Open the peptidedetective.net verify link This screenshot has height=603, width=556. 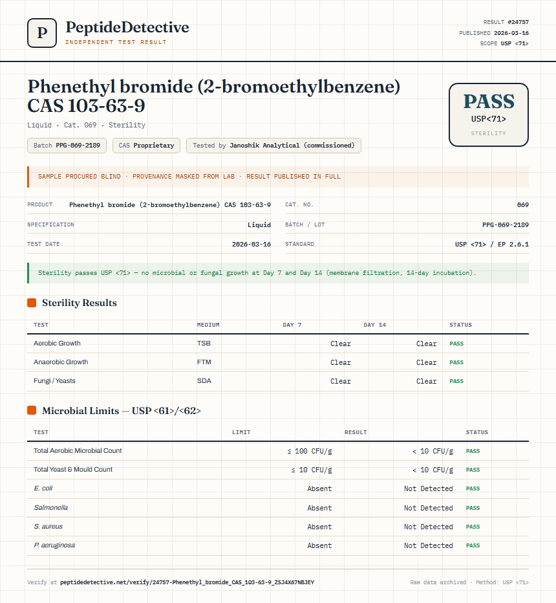point(187,582)
